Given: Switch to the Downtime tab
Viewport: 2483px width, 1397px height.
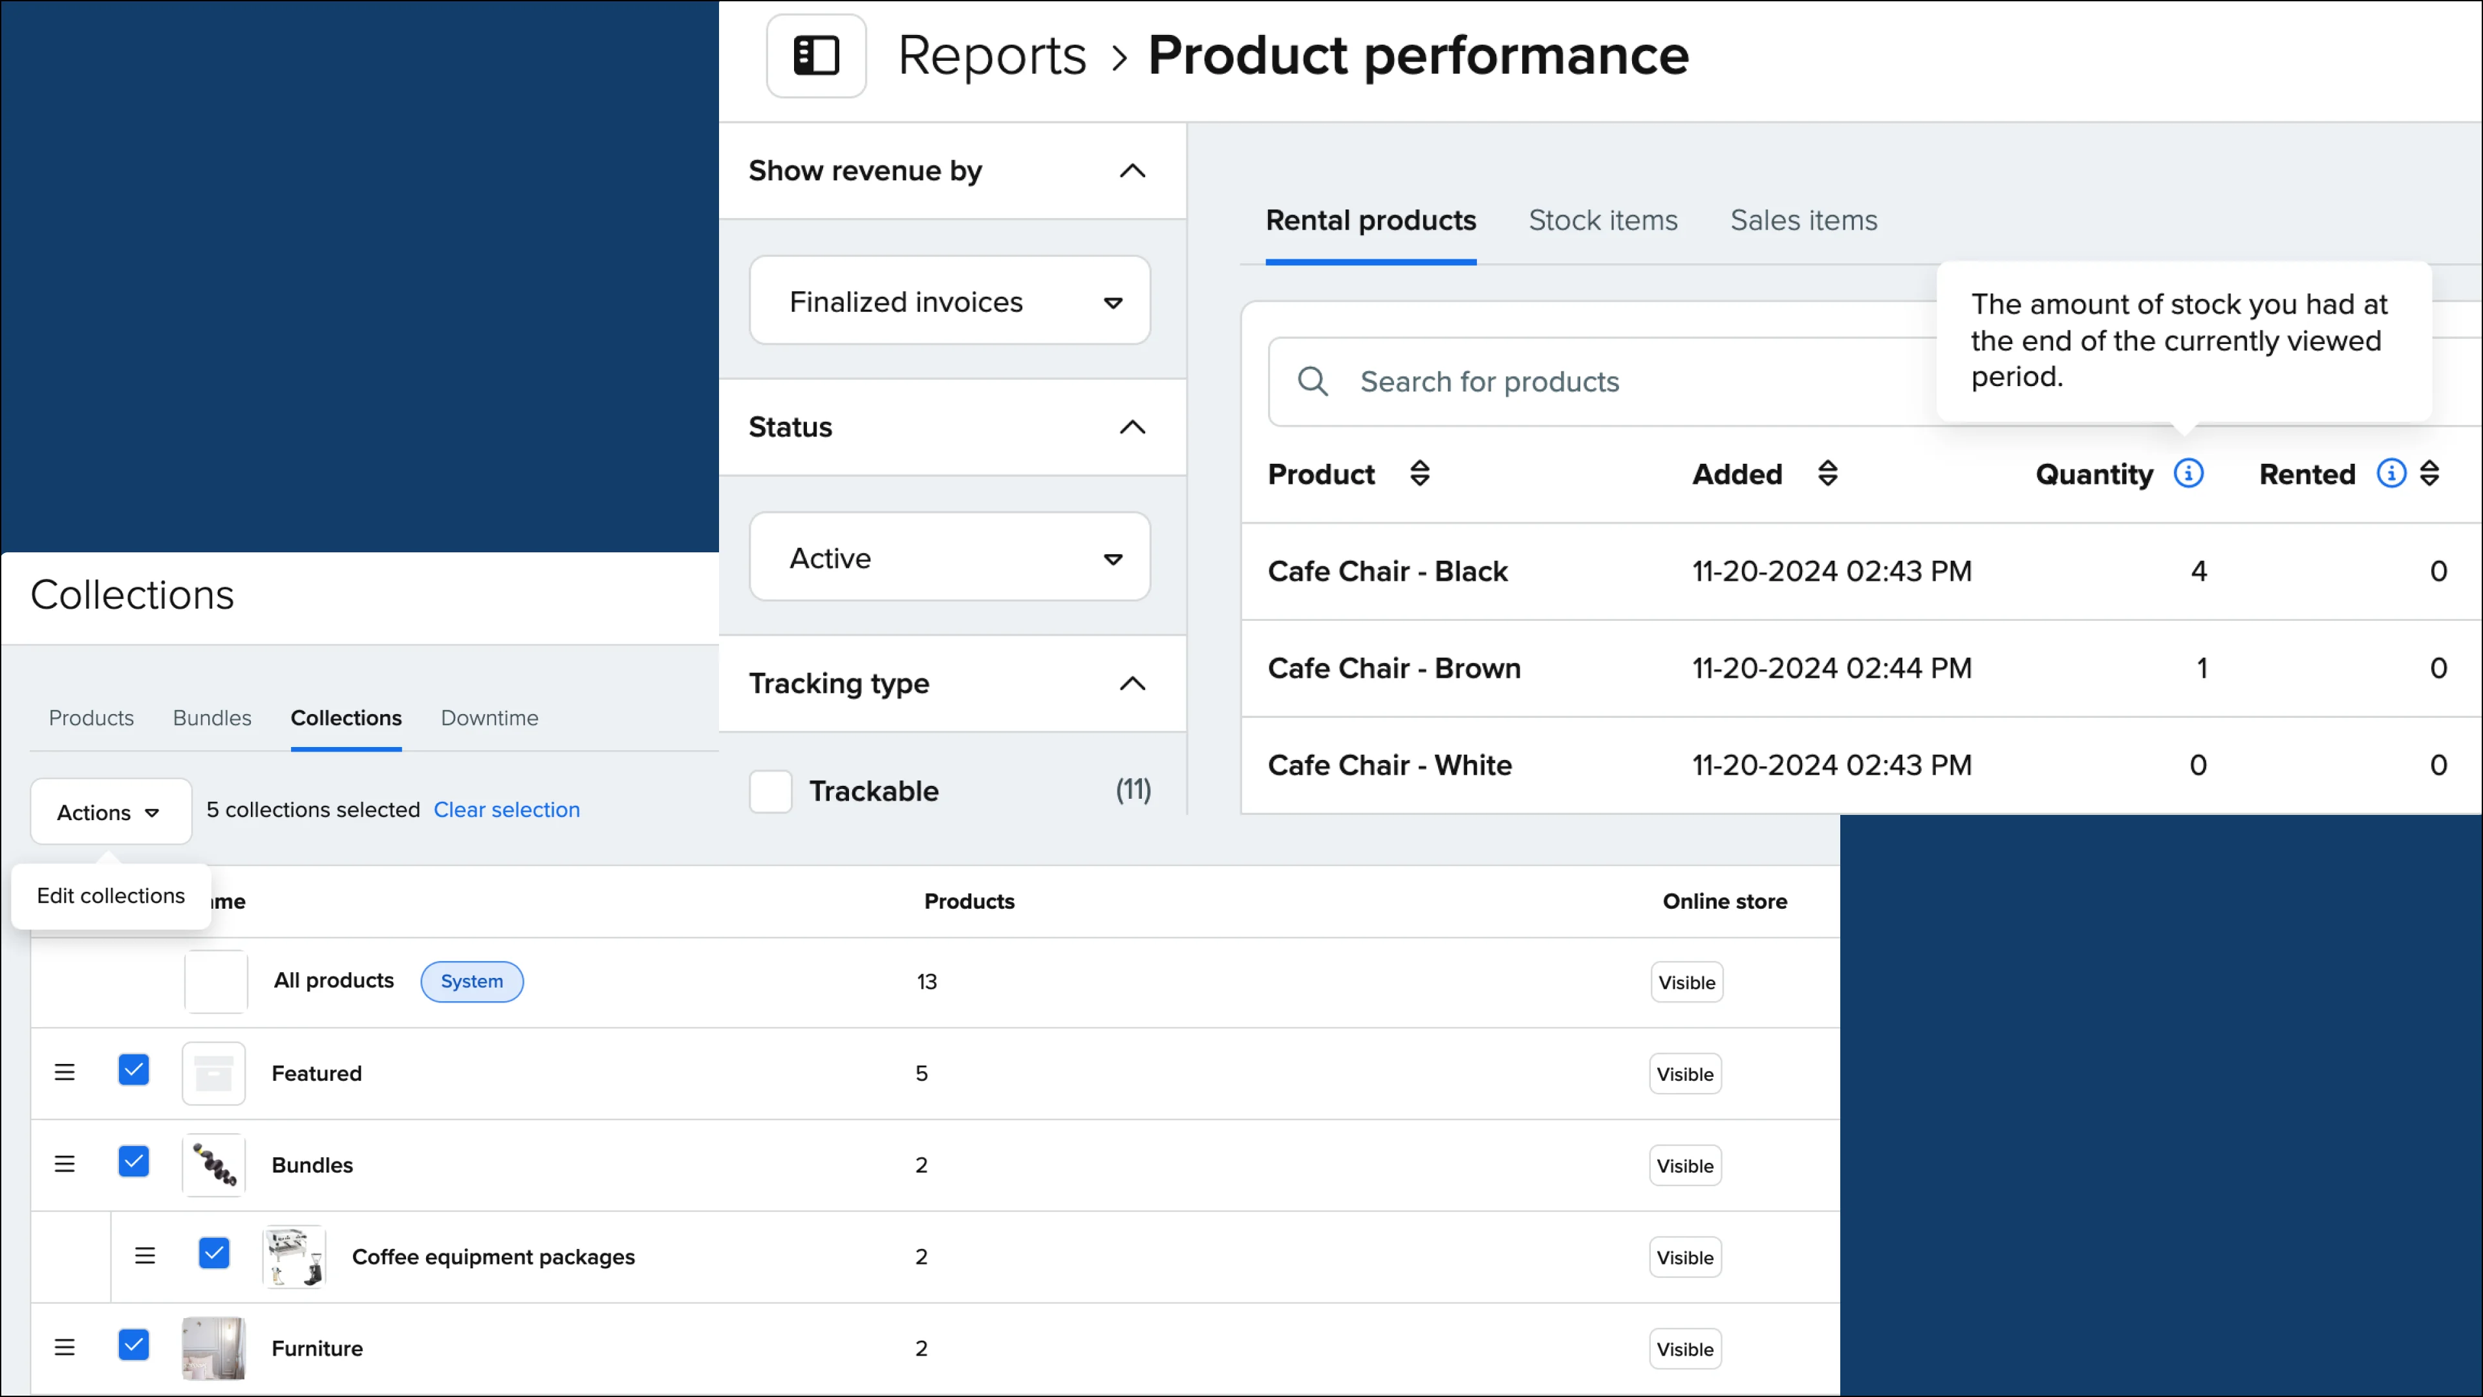Looking at the screenshot, I should point(489,719).
